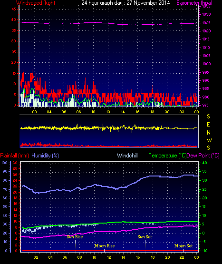Click the 18 hour tick under bottom graph
This screenshot has width=222, height=264.
[153, 257]
